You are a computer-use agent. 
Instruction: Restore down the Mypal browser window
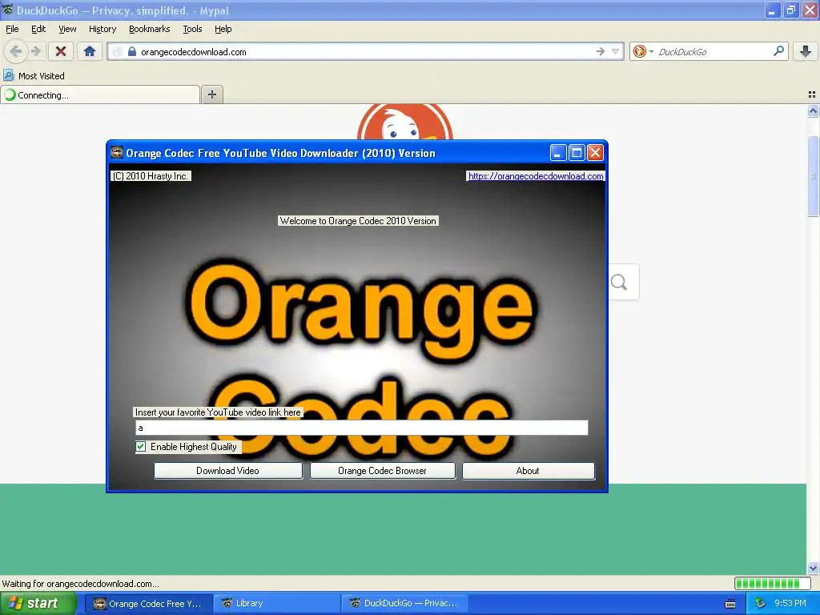pos(791,10)
